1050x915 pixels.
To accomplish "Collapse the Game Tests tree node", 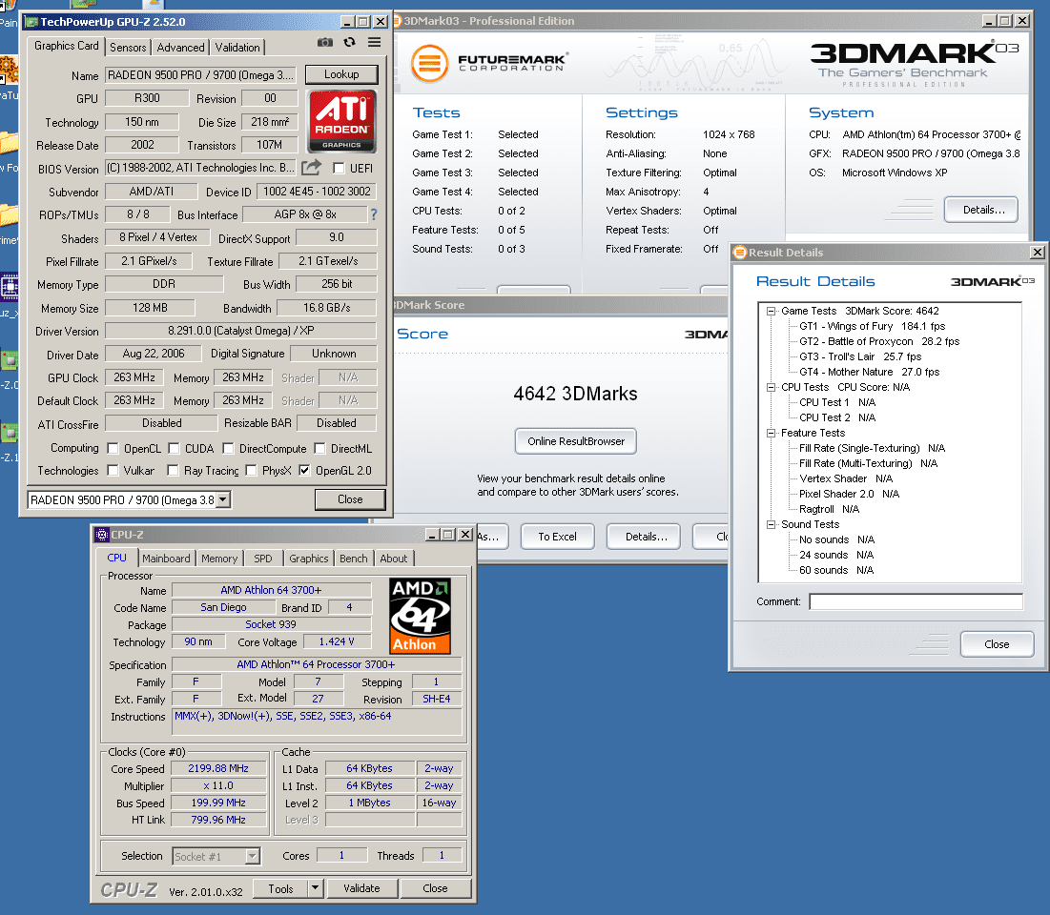I will pos(771,312).
